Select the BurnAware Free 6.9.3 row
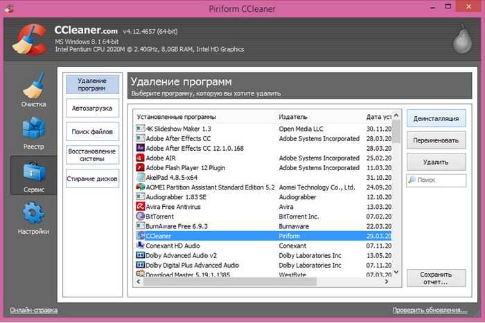Screen dimensions: 485x323 (263, 226)
